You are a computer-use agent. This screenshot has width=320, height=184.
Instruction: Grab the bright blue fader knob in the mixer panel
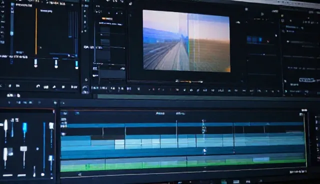(x=24, y=127)
